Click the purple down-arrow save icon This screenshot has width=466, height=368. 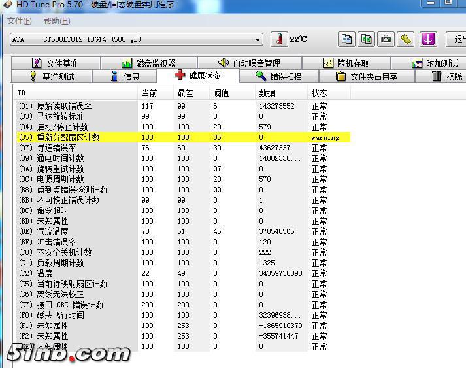428,39
